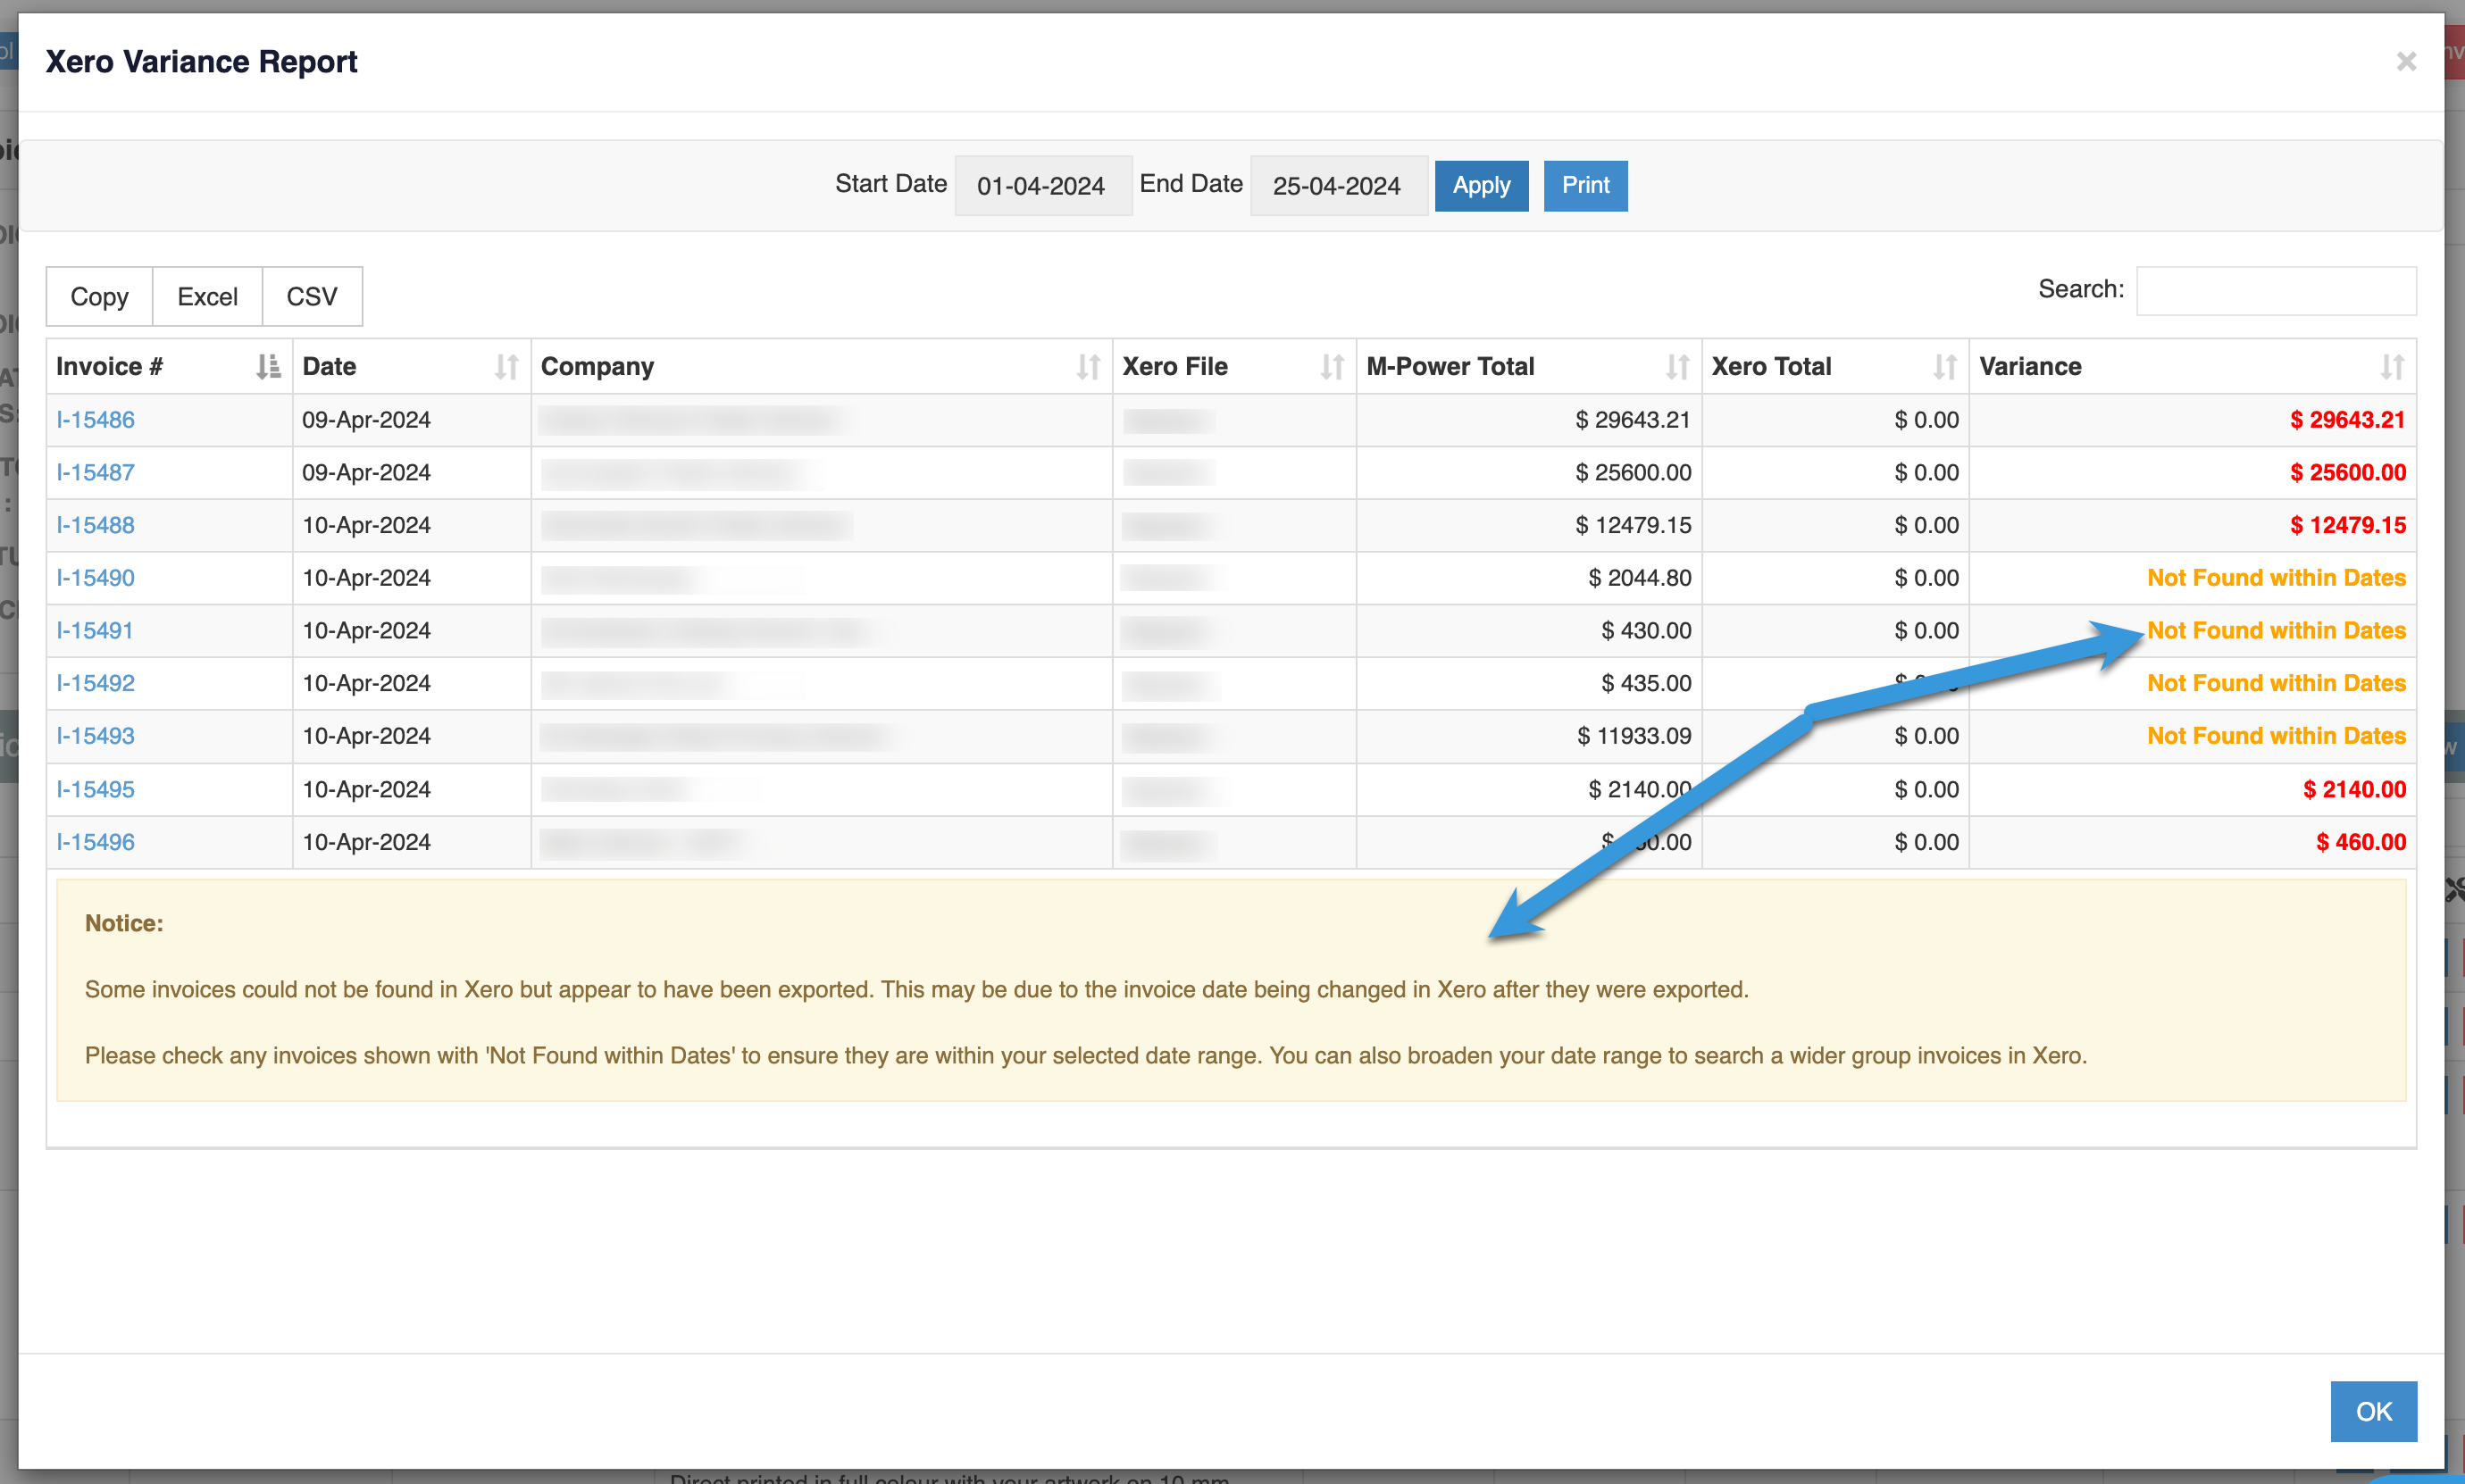Print the variance report

coord(1585,186)
